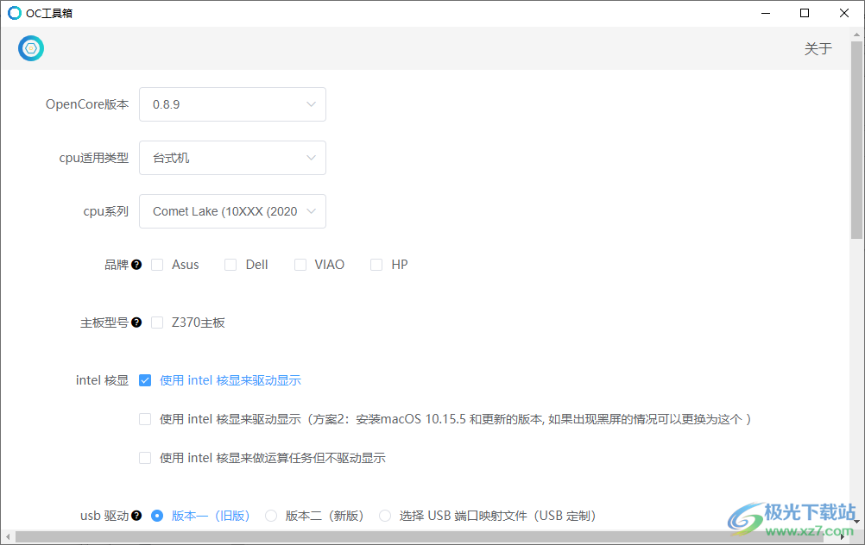Check 使用 intel 核显来做运算任务但不驱动显示
865x545 pixels.
pos(145,458)
